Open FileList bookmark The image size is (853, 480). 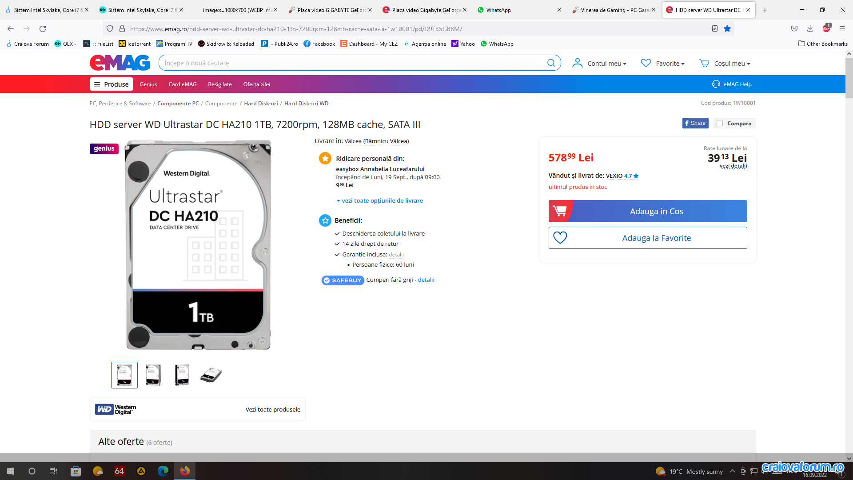pos(98,44)
